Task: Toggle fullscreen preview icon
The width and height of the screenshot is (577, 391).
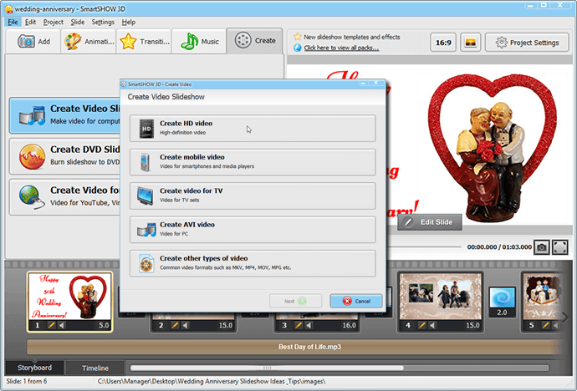Action: (560, 247)
